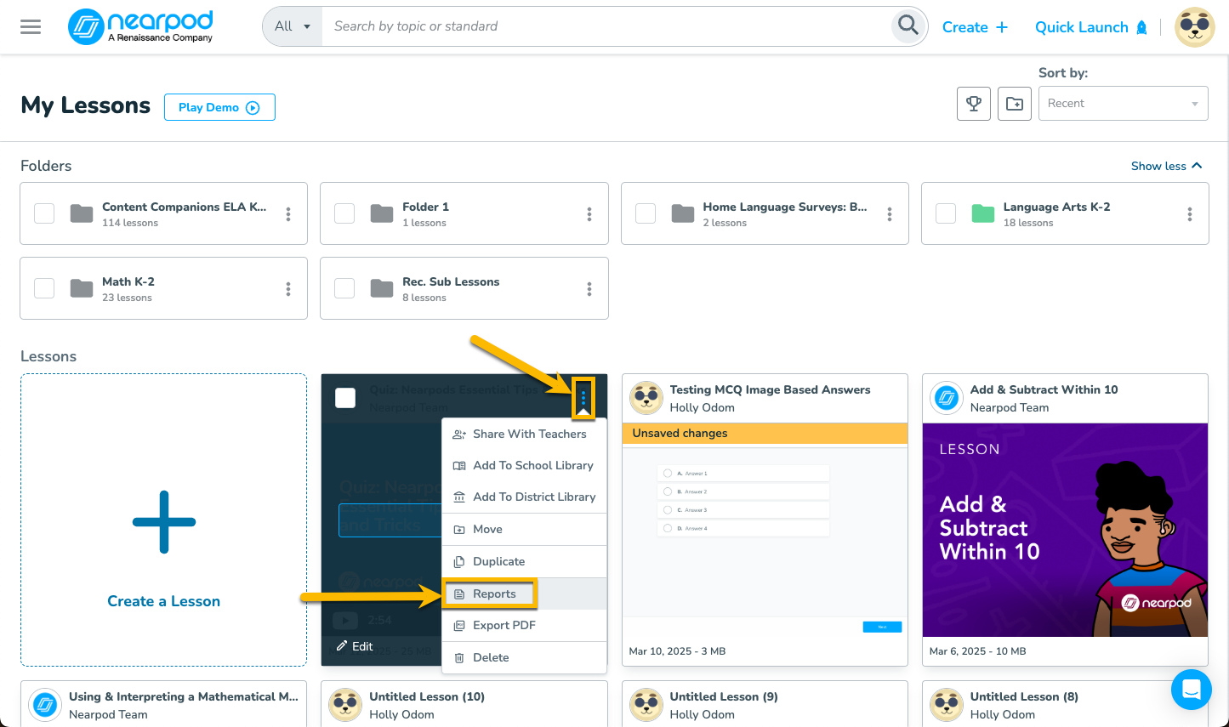
Task: Click the Create button in header
Action: 975,27
